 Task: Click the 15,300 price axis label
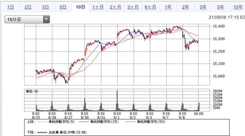219,39
